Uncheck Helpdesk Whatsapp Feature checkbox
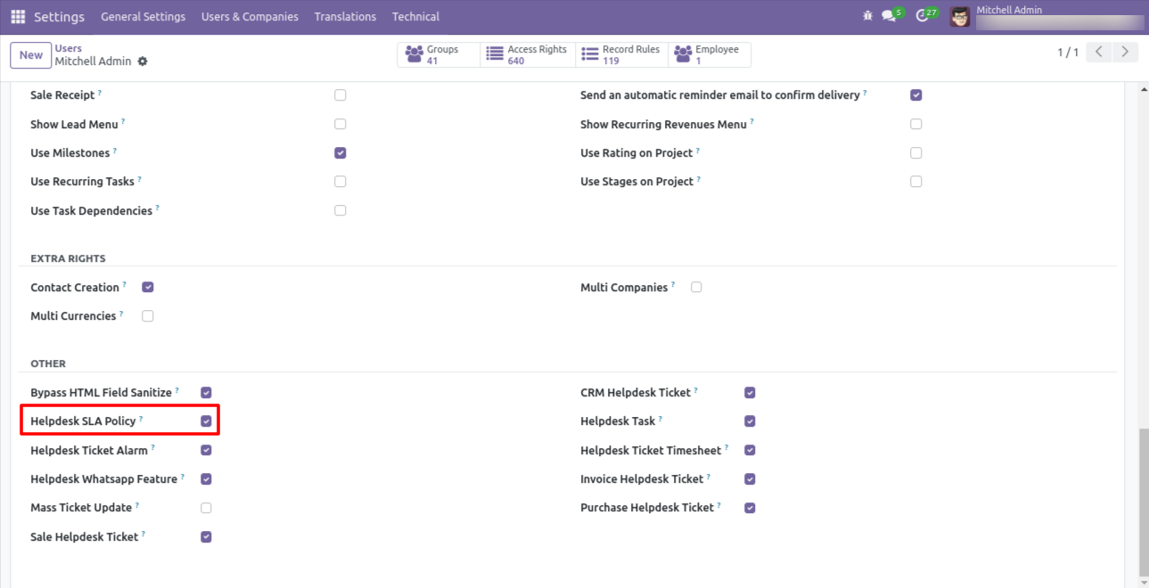Image resolution: width=1149 pixels, height=588 pixels. tap(206, 478)
